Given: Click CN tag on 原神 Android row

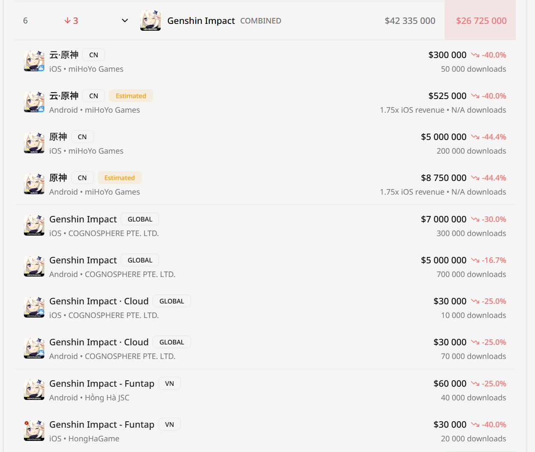Looking at the screenshot, I should click(82, 178).
